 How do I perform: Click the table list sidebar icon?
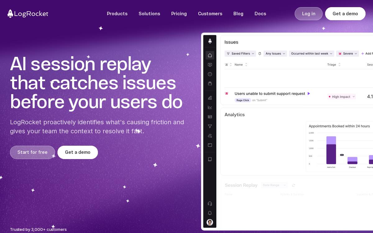210,117
